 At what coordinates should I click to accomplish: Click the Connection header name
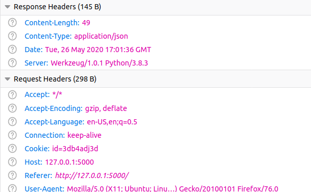click(44, 135)
